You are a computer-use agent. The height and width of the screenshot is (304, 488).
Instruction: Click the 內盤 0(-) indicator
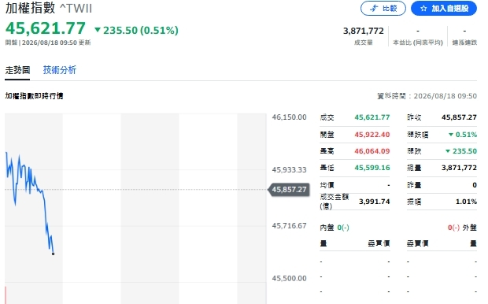click(335, 228)
